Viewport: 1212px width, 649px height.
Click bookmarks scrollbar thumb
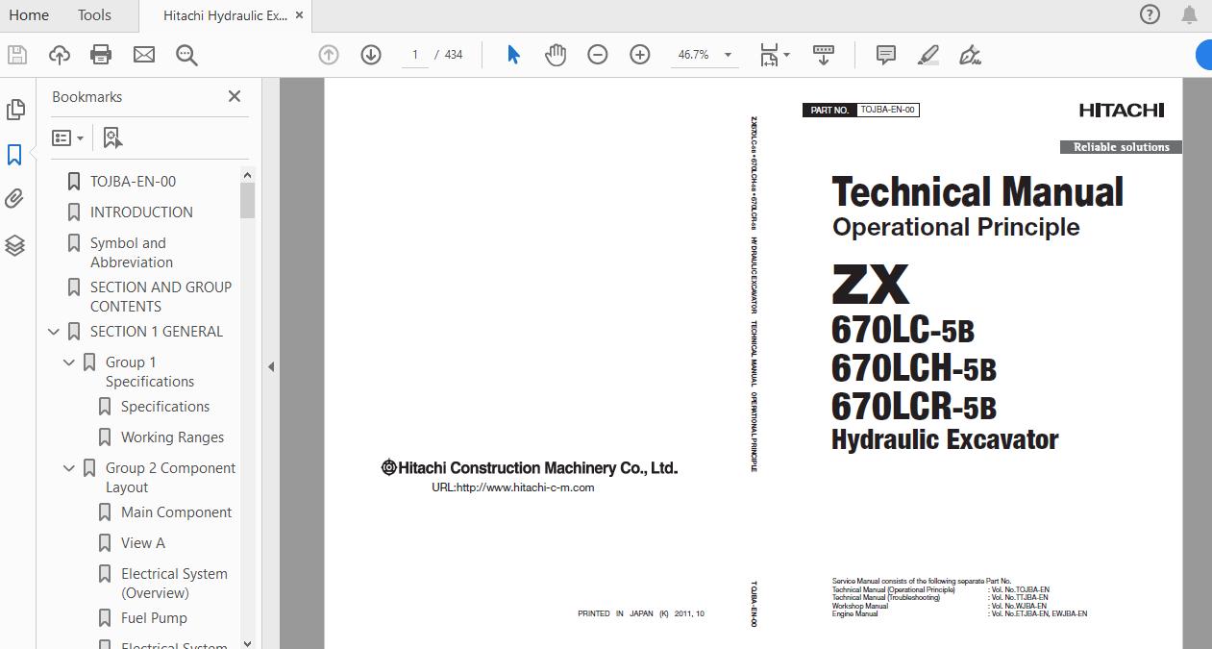[247, 201]
